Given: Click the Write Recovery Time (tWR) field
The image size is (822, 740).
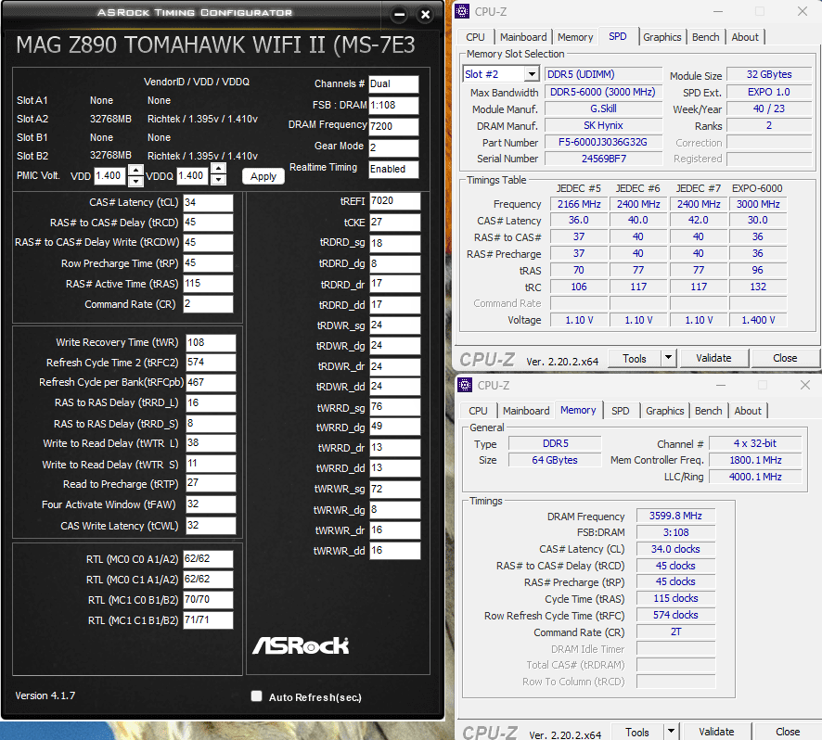Looking at the screenshot, I should 212,343.
